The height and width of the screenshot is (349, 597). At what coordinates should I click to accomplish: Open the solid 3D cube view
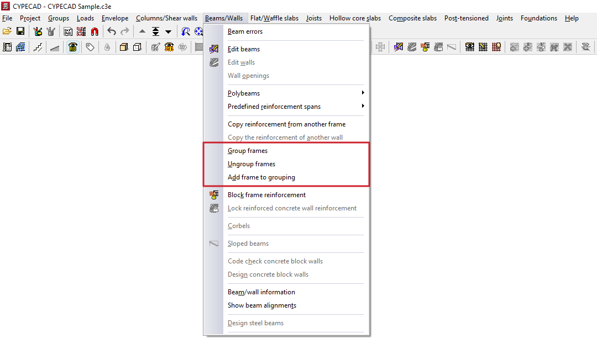click(124, 47)
